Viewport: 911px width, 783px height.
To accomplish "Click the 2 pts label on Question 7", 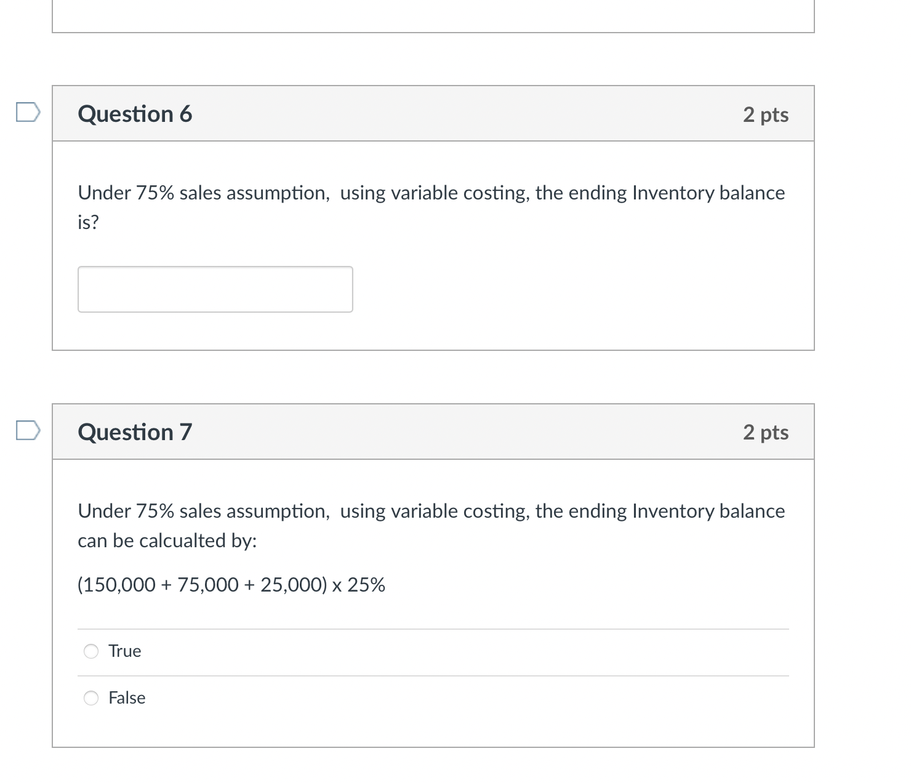I will (x=765, y=433).
